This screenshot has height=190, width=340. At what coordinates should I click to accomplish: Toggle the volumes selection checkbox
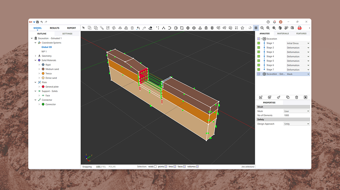coord(197,167)
